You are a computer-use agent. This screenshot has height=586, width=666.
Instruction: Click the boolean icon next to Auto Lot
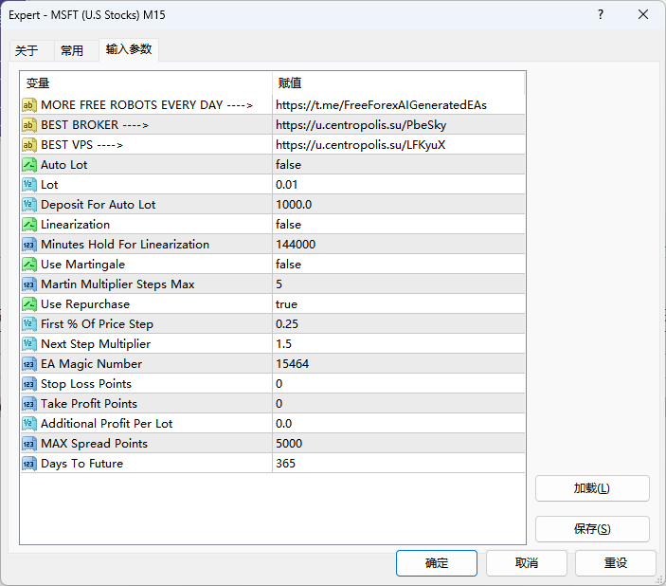29,165
